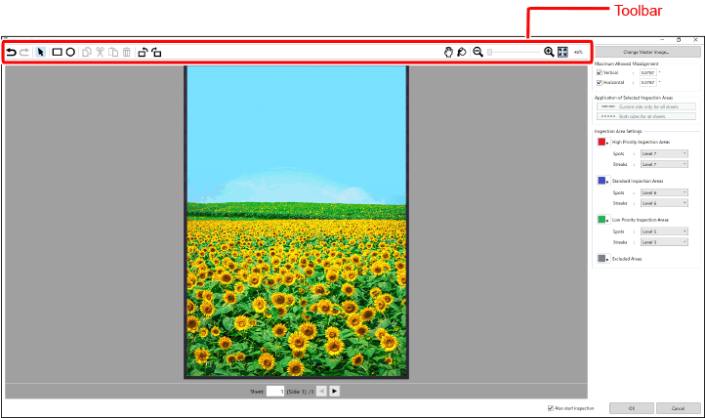Viewport: 705px width, 418px height.
Task: Toggle the Horizontal misalignment checkbox
Action: (x=600, y=83)
